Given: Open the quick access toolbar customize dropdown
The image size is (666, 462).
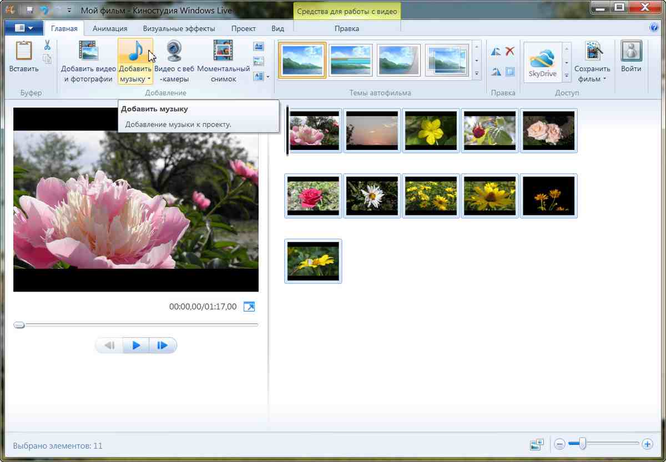Looking at the screenshot, I should [69, 9].
